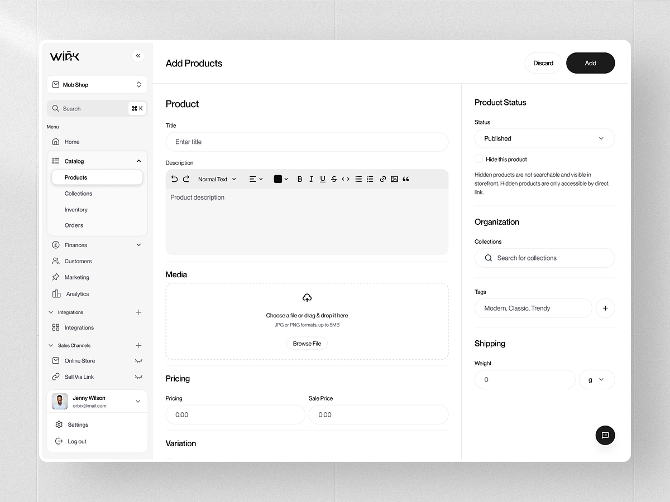Go to Analytics in the sidebar menu

tap(78, 293)
